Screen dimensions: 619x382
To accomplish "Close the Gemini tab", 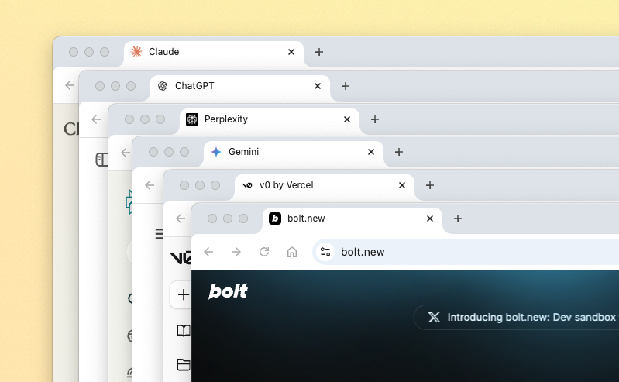I will pos(371,152).
